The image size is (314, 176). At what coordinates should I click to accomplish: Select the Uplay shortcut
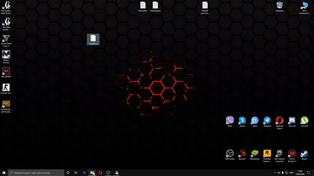[x=255, y=122]
